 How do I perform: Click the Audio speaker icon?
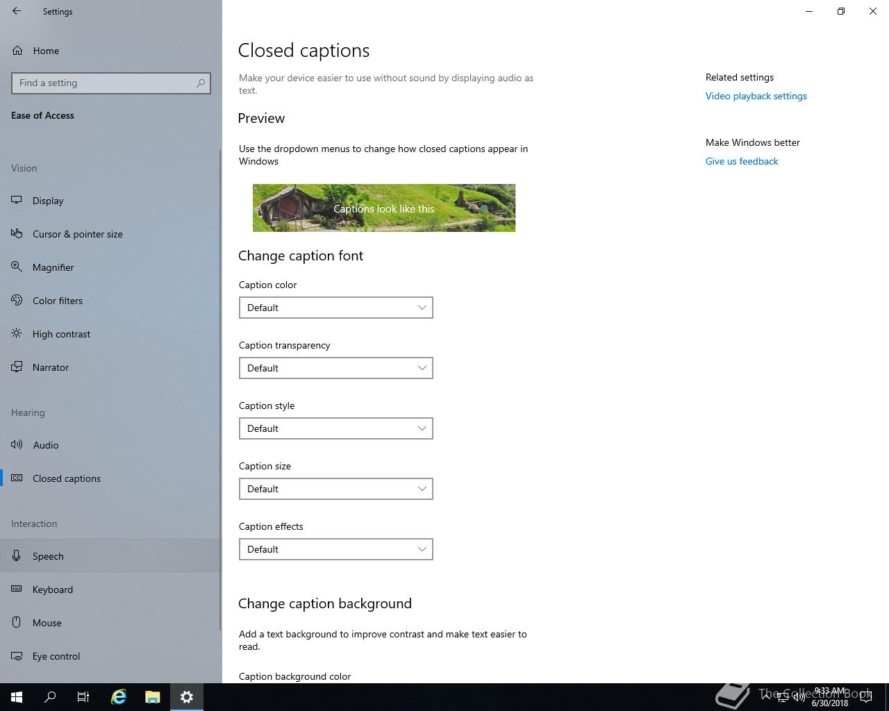pos(17,445)
